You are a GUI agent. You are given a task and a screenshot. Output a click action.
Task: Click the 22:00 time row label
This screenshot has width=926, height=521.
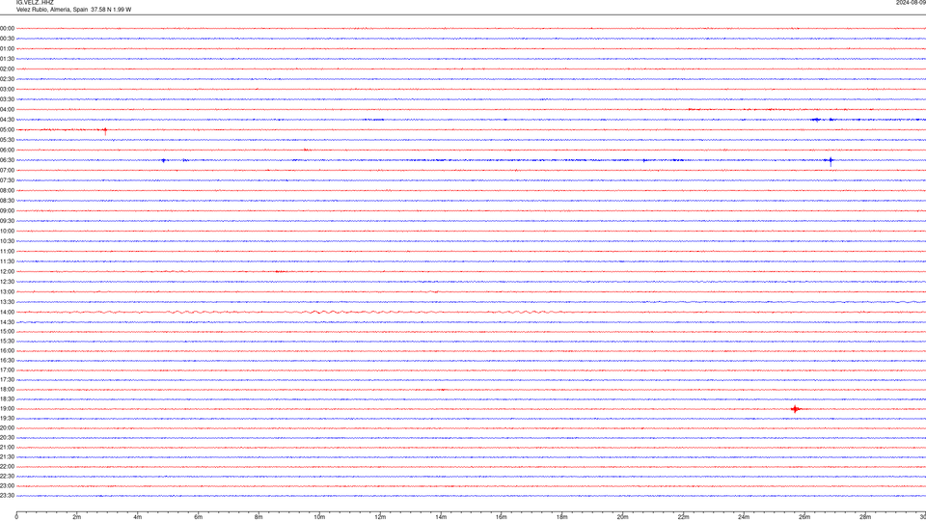point(7,467)
